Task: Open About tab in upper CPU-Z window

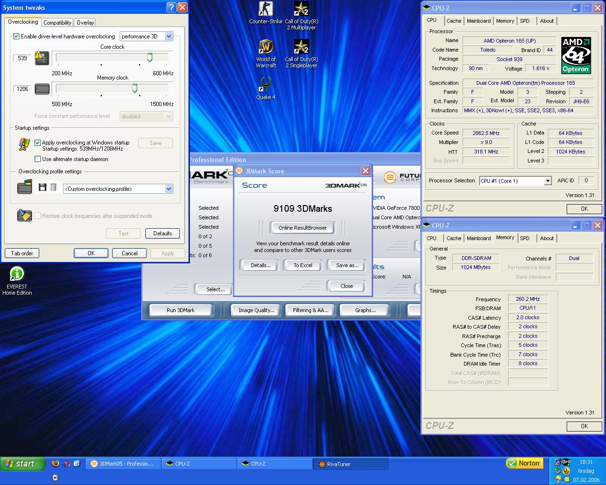Action: (x=546, y=21)
